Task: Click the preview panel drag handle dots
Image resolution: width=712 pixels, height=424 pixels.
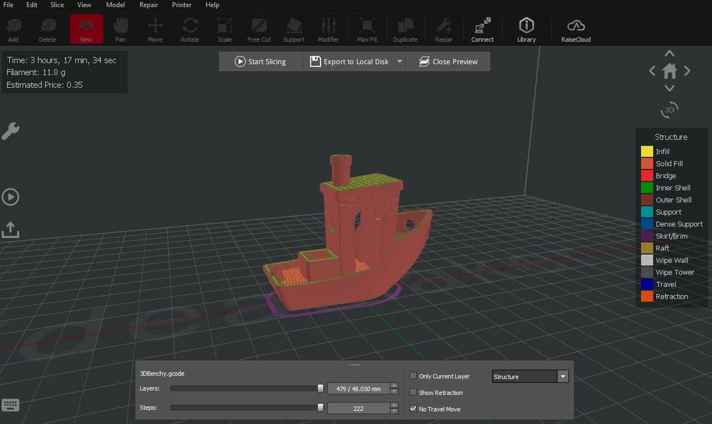Action: 354,365
